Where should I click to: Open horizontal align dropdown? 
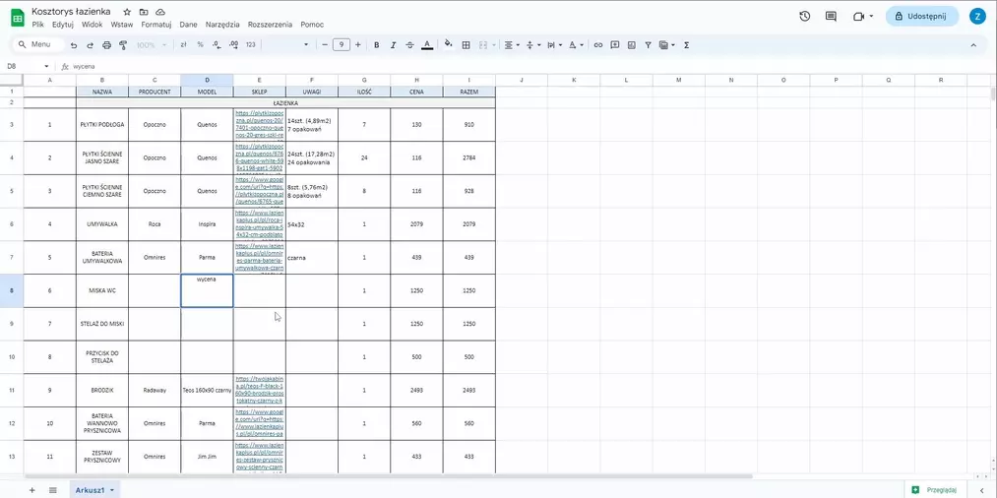click(x=511, y=45)
